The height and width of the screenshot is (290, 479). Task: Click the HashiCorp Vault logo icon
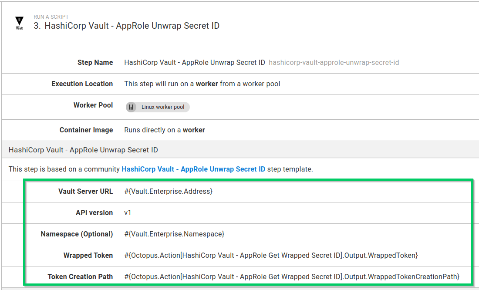click(x=19, y=22)
